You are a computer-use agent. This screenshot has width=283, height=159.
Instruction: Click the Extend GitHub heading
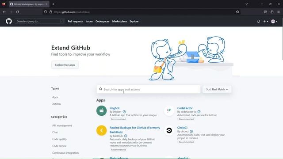[71, 48]
